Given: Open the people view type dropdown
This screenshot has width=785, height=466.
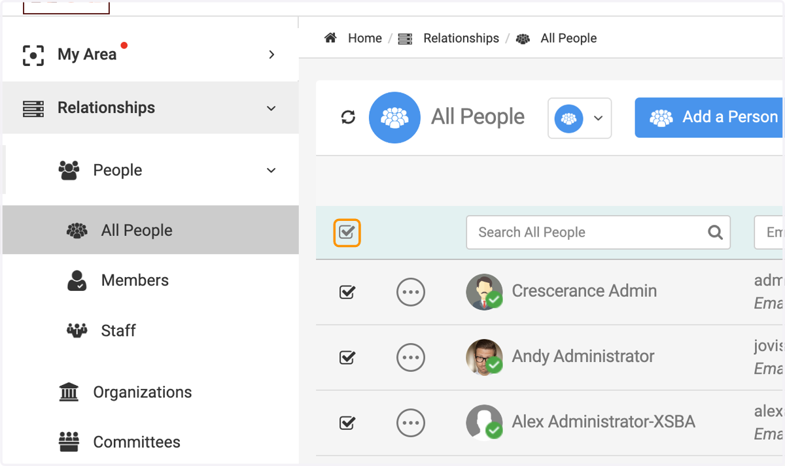Looking at the screenshot, I should [580, 118].
